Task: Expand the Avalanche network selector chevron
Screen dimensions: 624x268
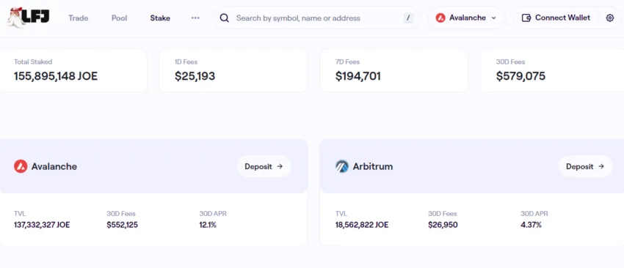Action: [494, 18]
